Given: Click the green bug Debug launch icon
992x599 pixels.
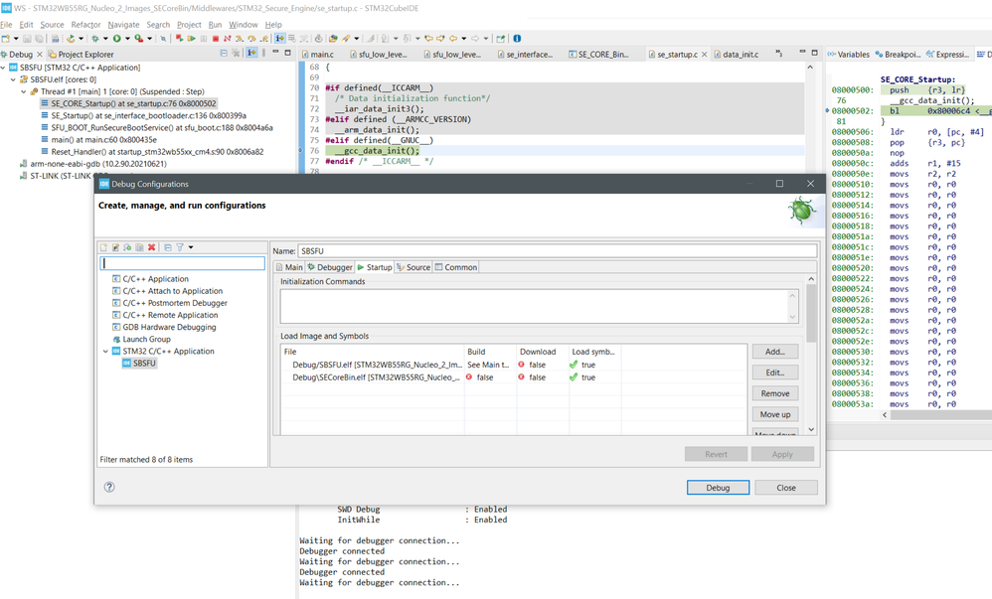Looking at the screenshot, I should (x=94, y=39).
